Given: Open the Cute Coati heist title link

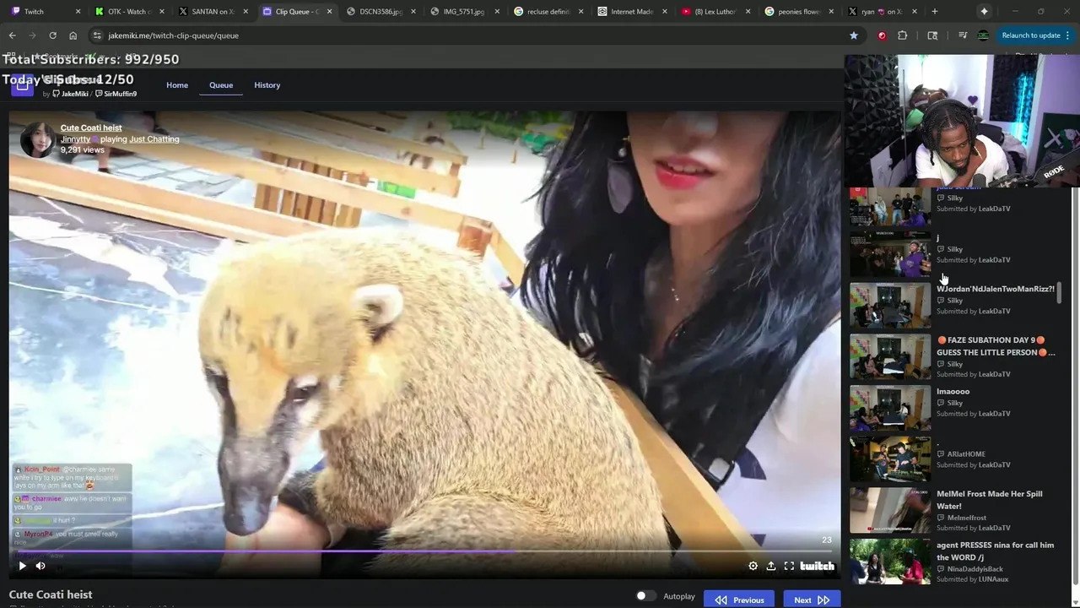Looking at the screenshot, I should [x=91, y=128].
